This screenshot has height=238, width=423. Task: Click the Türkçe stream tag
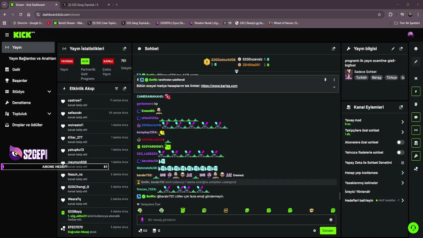point(391,78)
